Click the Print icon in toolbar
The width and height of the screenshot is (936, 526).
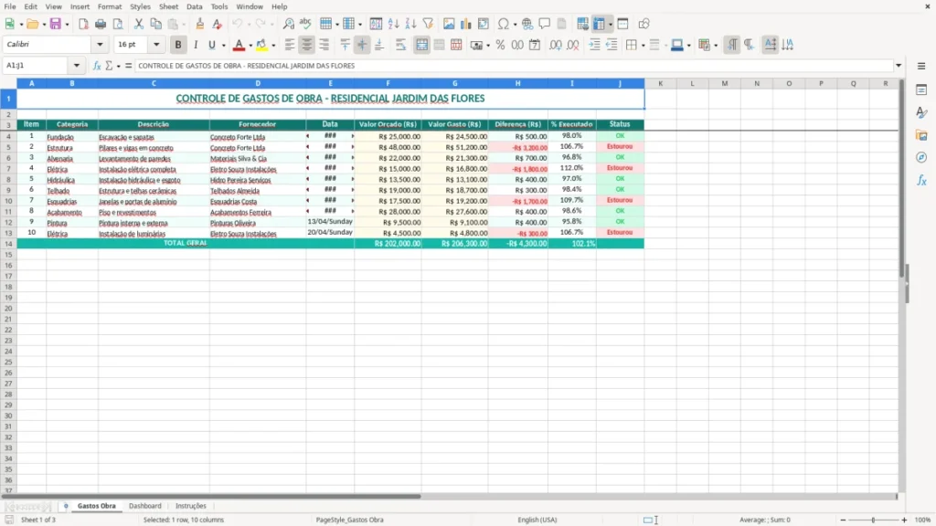[101, 24]
